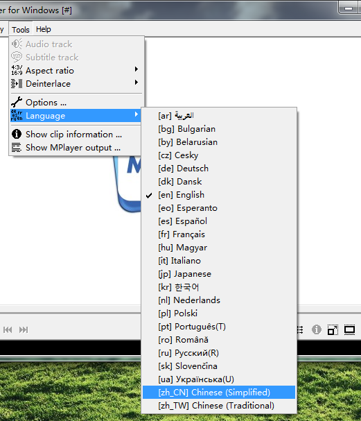
Task: Choose the Language menu entry
Action: point(76,115)
